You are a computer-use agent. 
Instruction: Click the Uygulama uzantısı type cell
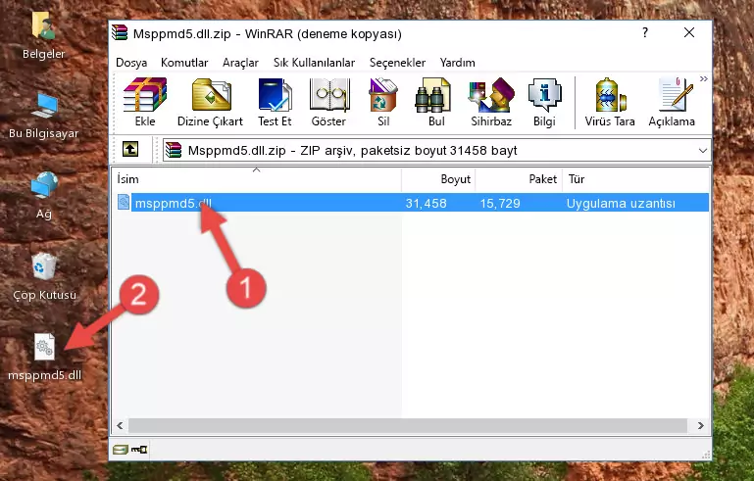621,203
